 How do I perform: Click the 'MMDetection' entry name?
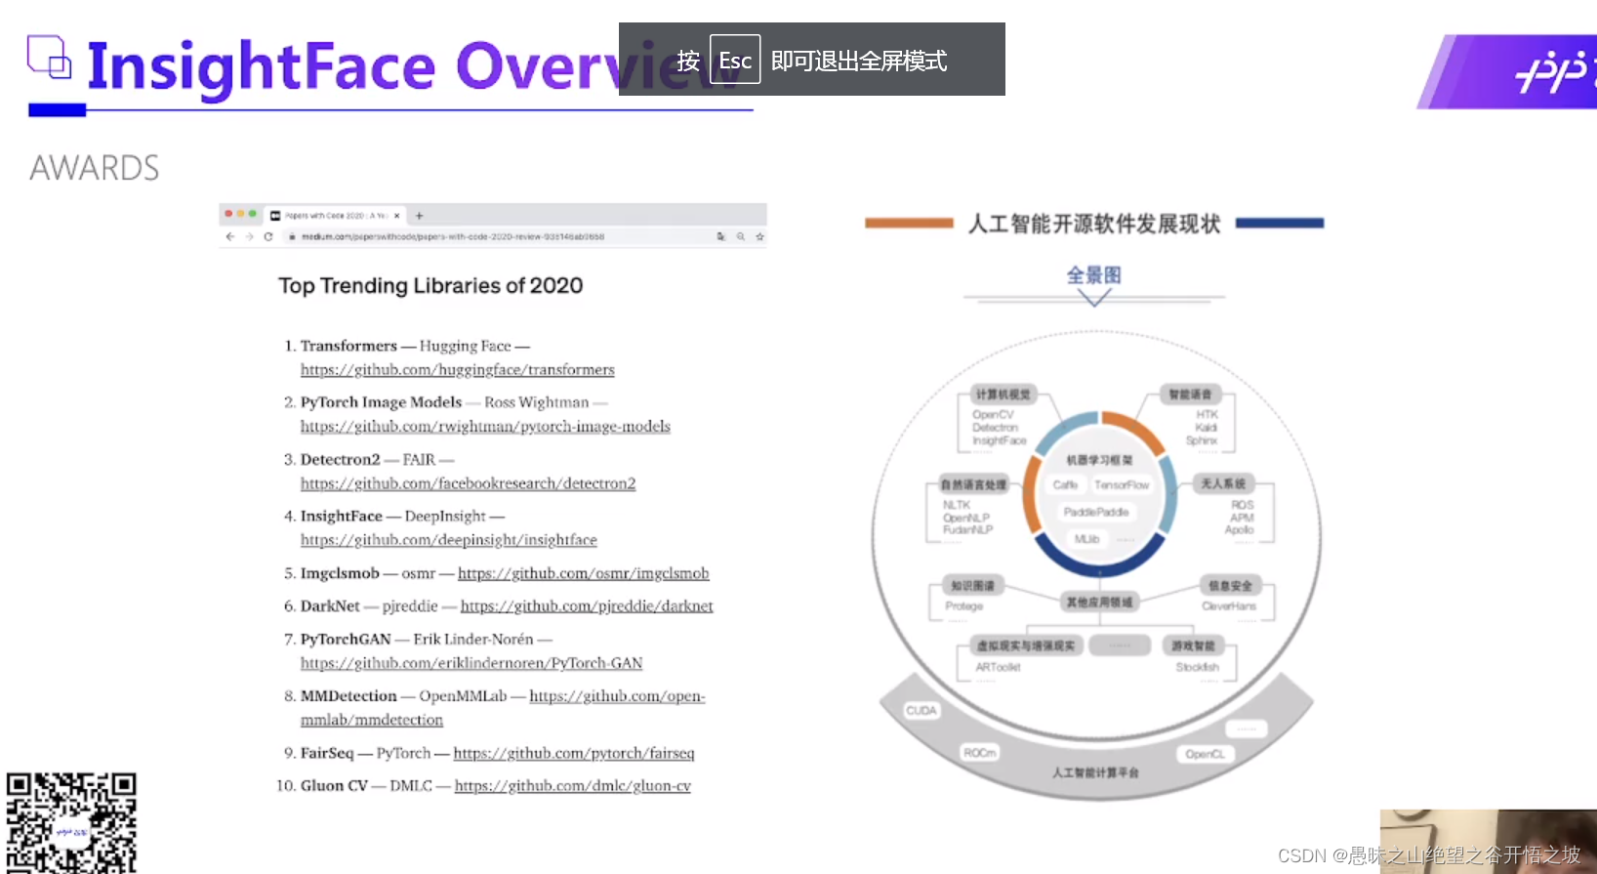point(348,696)
